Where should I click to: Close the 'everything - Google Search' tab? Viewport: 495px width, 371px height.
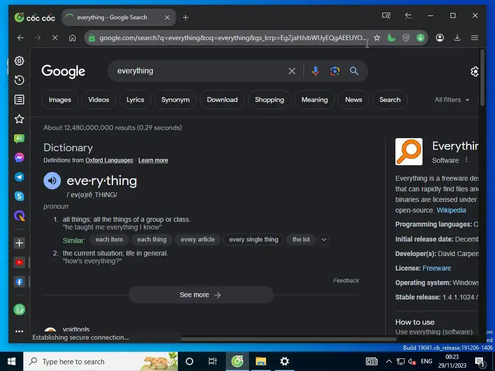coord(167,18)
